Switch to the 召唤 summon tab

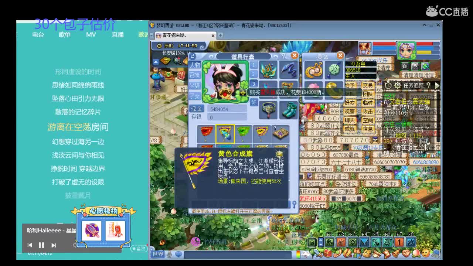[x=195, y=75]
